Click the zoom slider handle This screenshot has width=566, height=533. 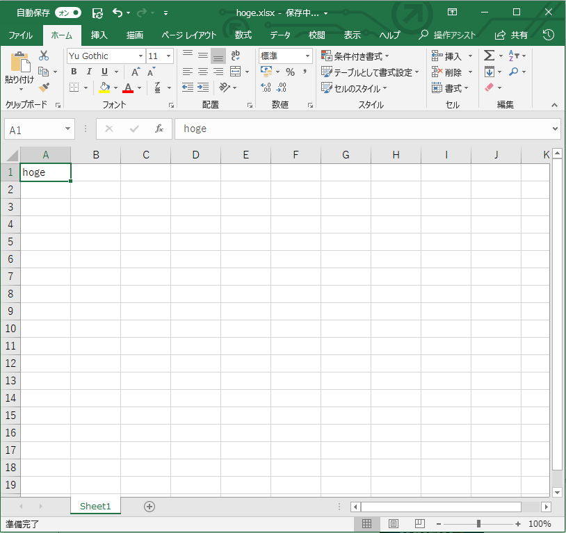tap(478, 523)
